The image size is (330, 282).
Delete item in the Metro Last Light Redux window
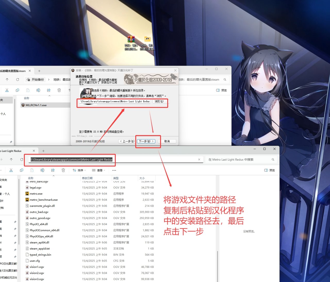pos(63,170)
